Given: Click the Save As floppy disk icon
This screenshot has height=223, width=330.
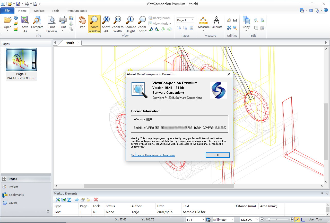Looking at the screenshot, I should (x=25, y=20).
